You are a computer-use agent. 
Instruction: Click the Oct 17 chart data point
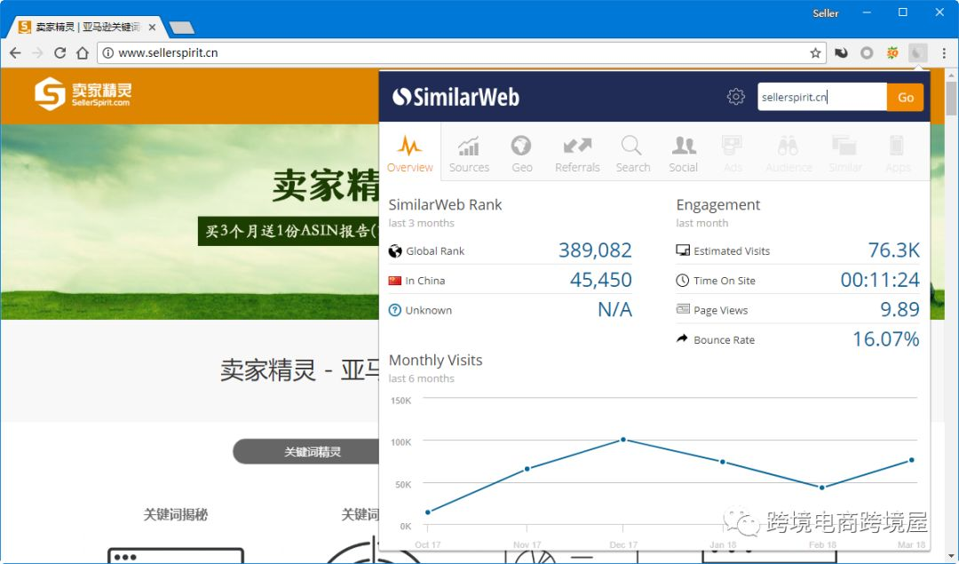click(427, 512)
